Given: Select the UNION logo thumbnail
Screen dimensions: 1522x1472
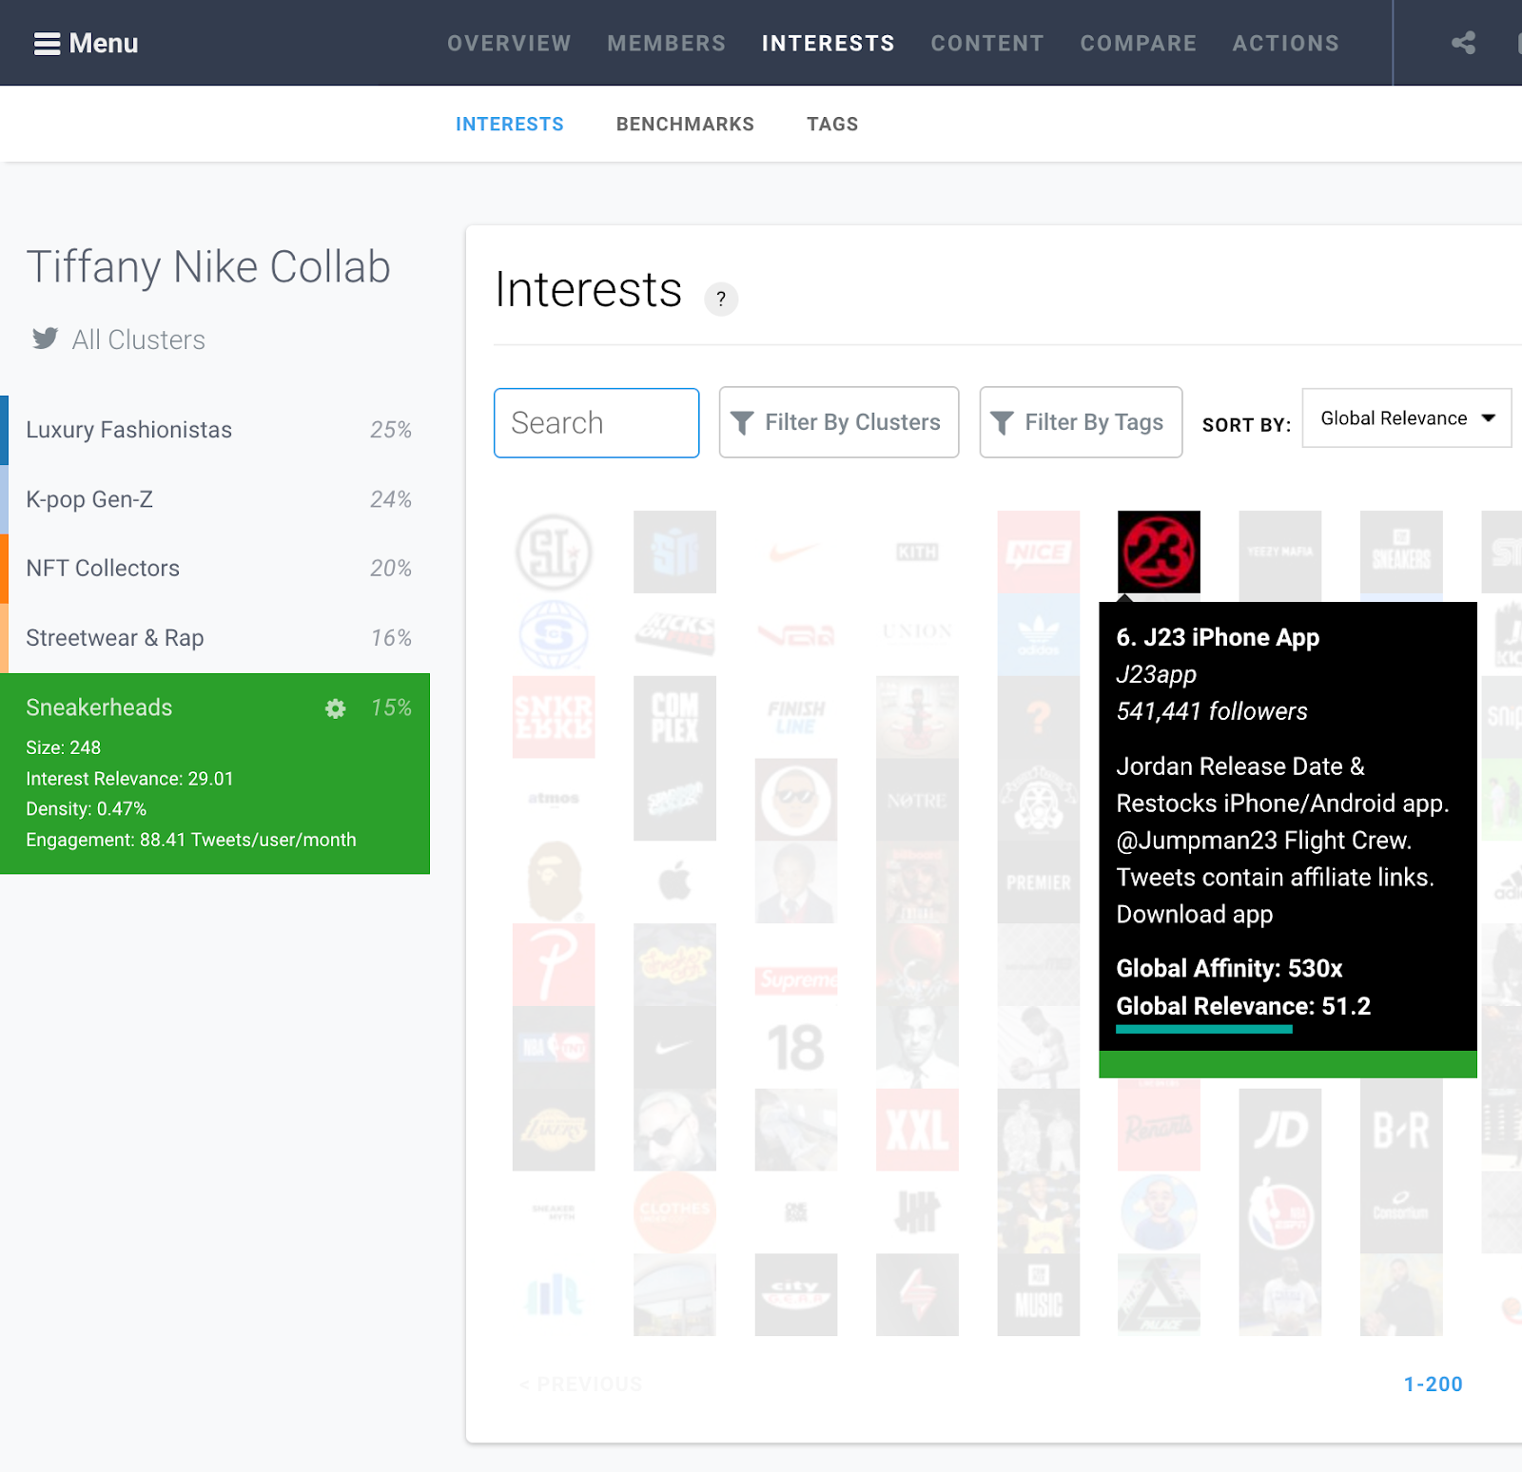Looking at the screenshot, I should point(917,634).
